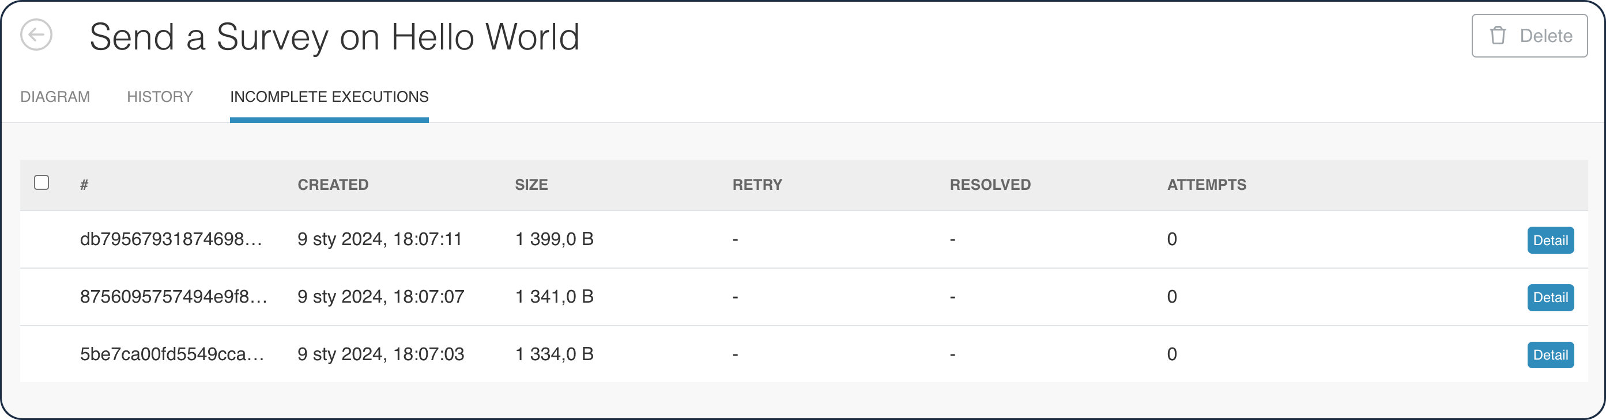Click the Attempts column header

[x=1207, y=185]
